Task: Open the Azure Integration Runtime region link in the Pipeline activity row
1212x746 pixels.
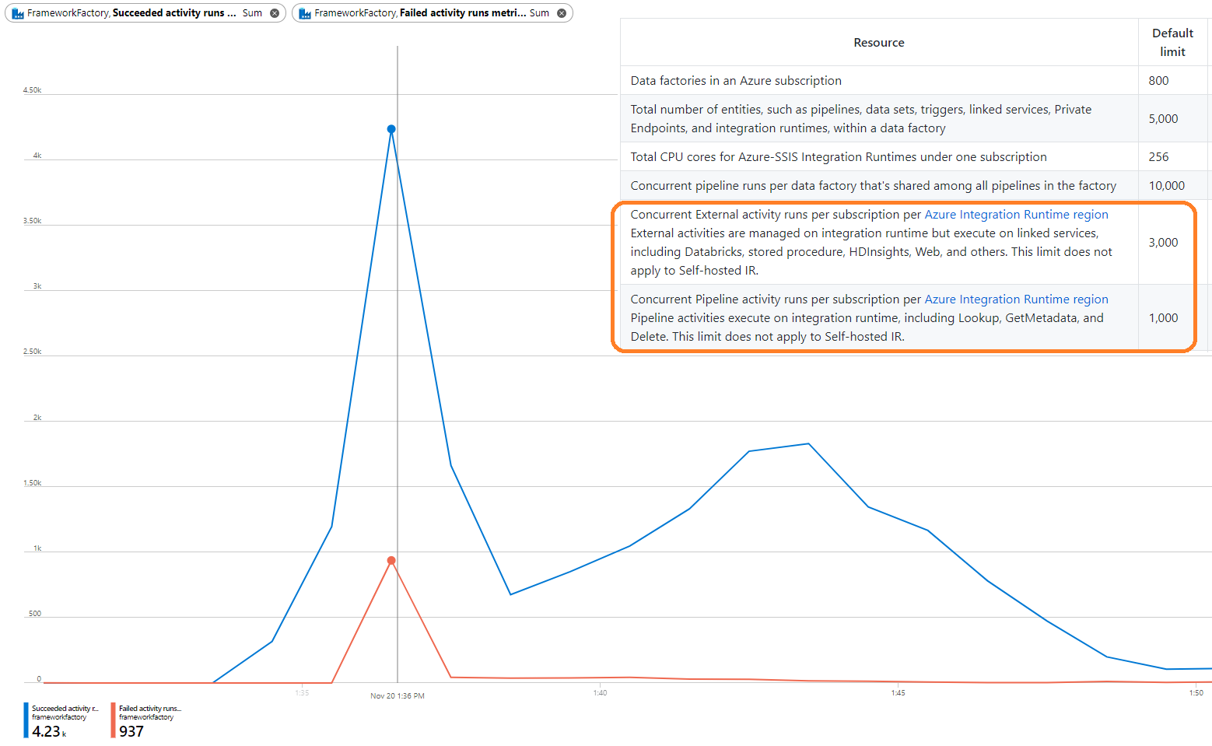Action: tap(1016, 299)
